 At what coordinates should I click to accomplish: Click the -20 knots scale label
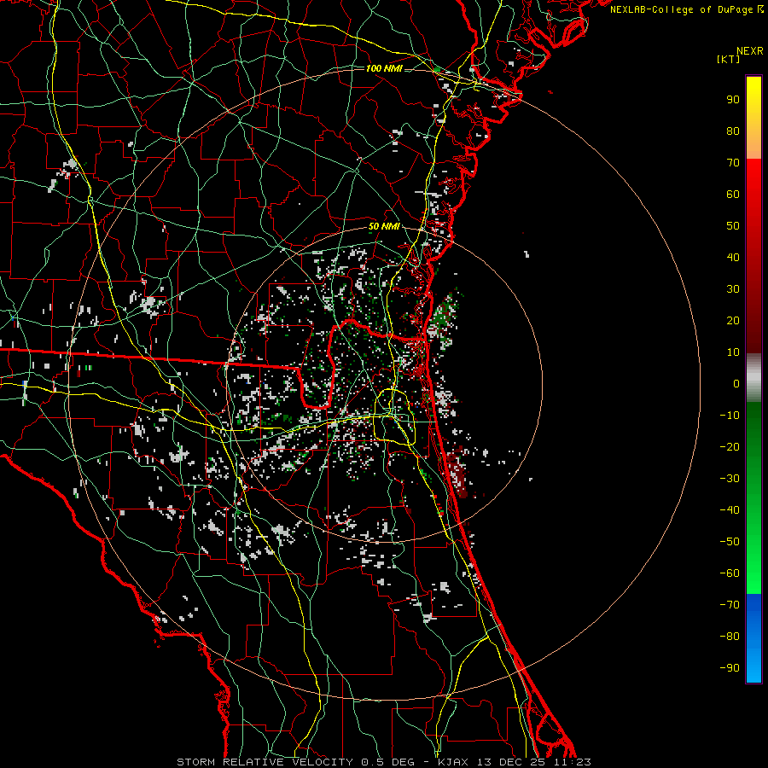(730, 446)
